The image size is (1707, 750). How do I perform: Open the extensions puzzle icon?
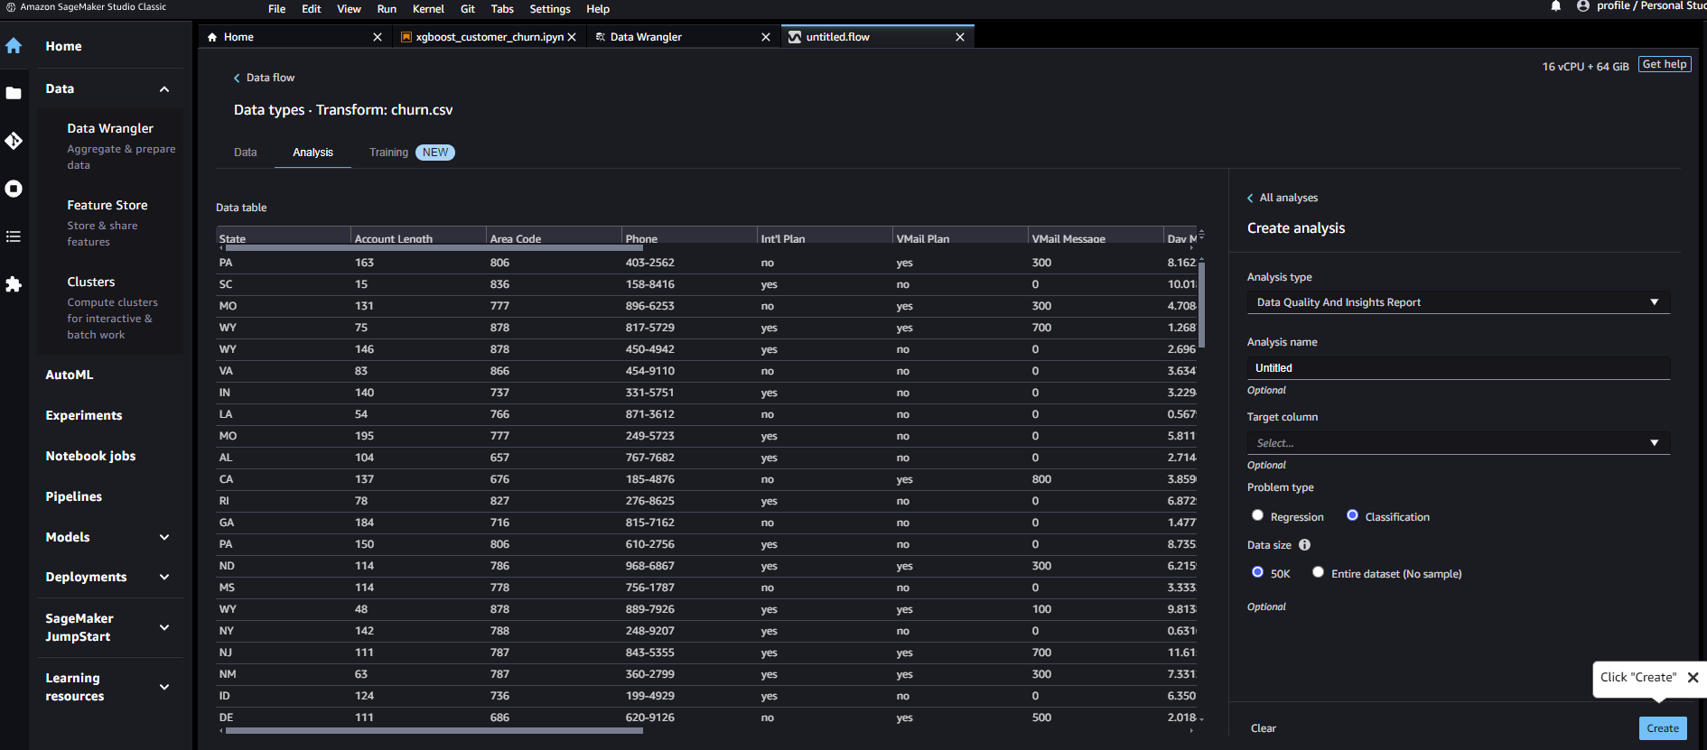[x=14, y=284]
